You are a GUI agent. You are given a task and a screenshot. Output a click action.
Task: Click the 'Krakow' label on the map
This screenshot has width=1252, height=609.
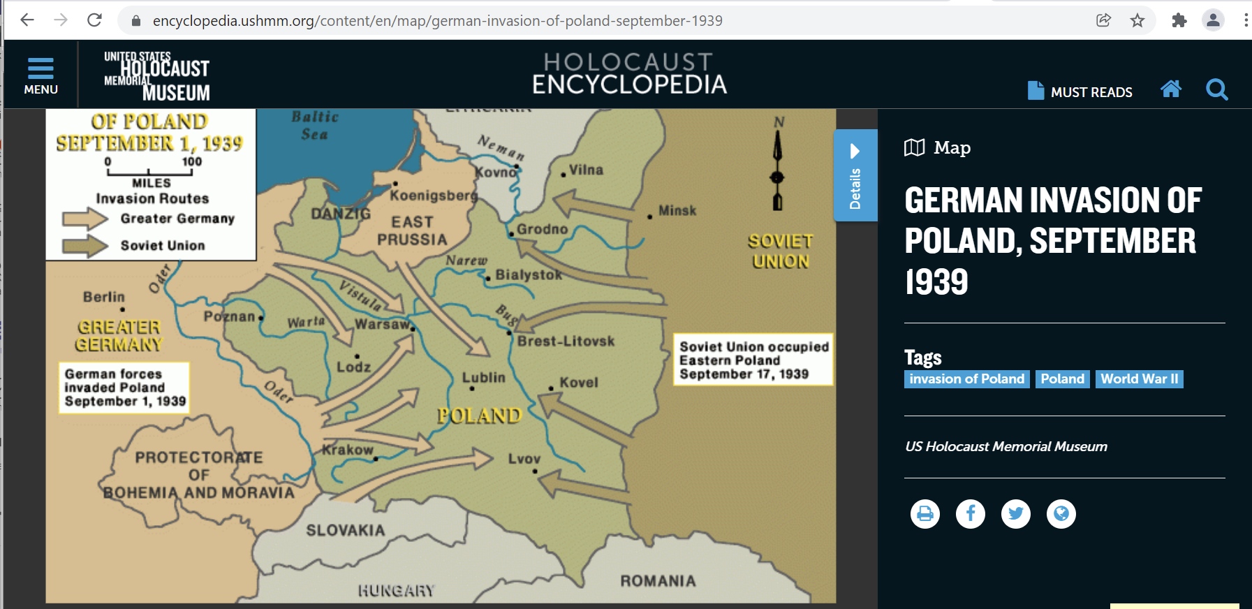pyautogui.click(x=348, y=450)
